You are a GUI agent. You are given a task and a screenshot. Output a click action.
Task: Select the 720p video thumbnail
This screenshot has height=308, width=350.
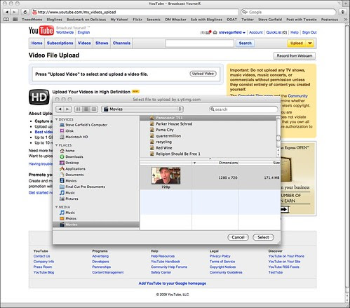(166, 175)
